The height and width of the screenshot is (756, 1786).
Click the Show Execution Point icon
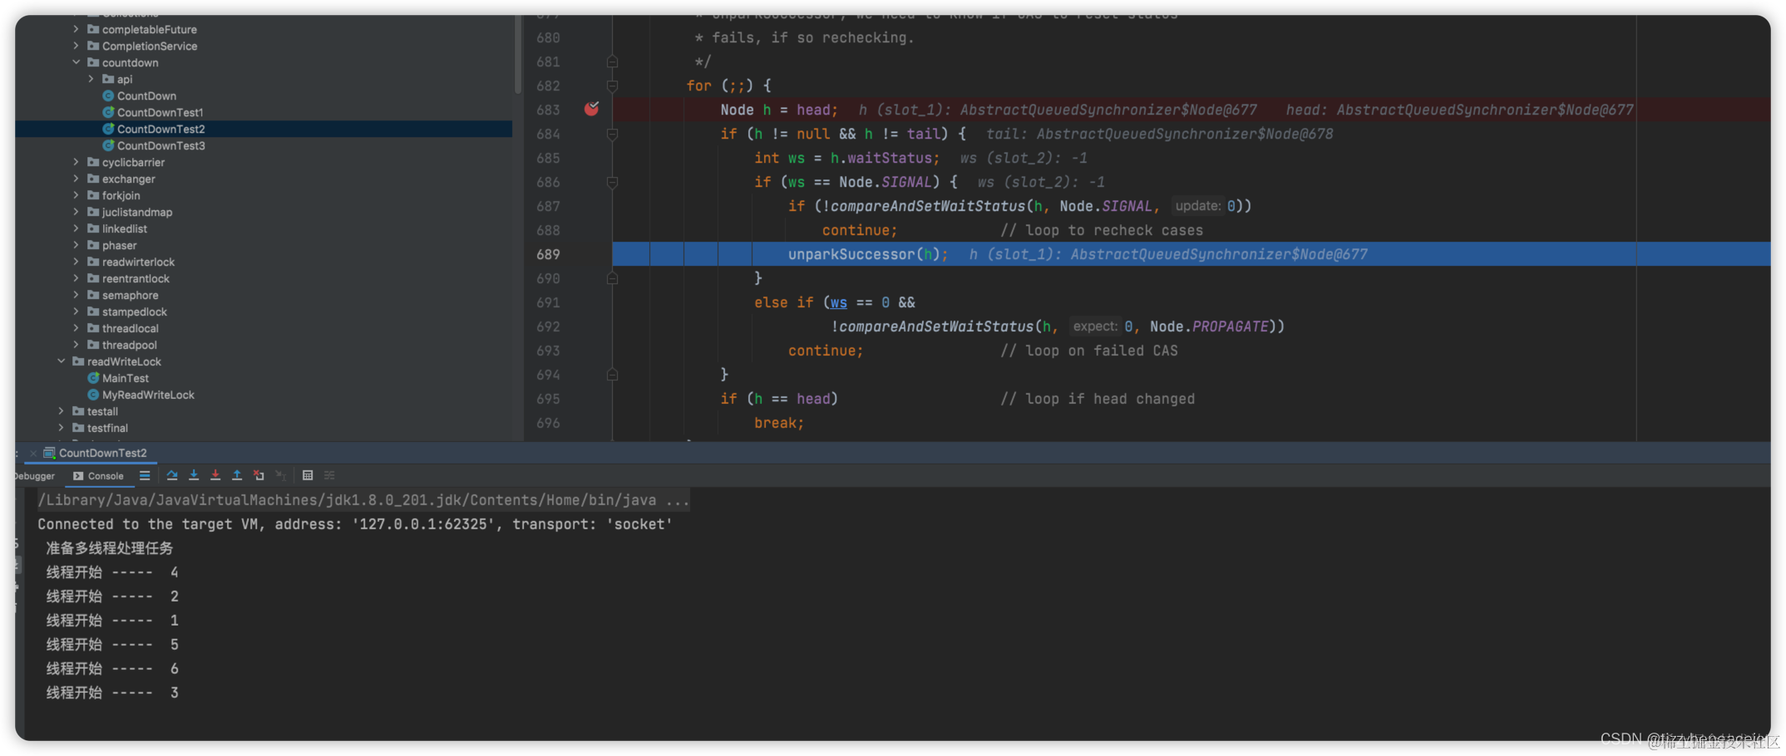click(145, 475)
